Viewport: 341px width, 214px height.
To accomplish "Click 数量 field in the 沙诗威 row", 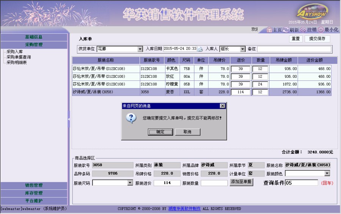I will (260, 92).
